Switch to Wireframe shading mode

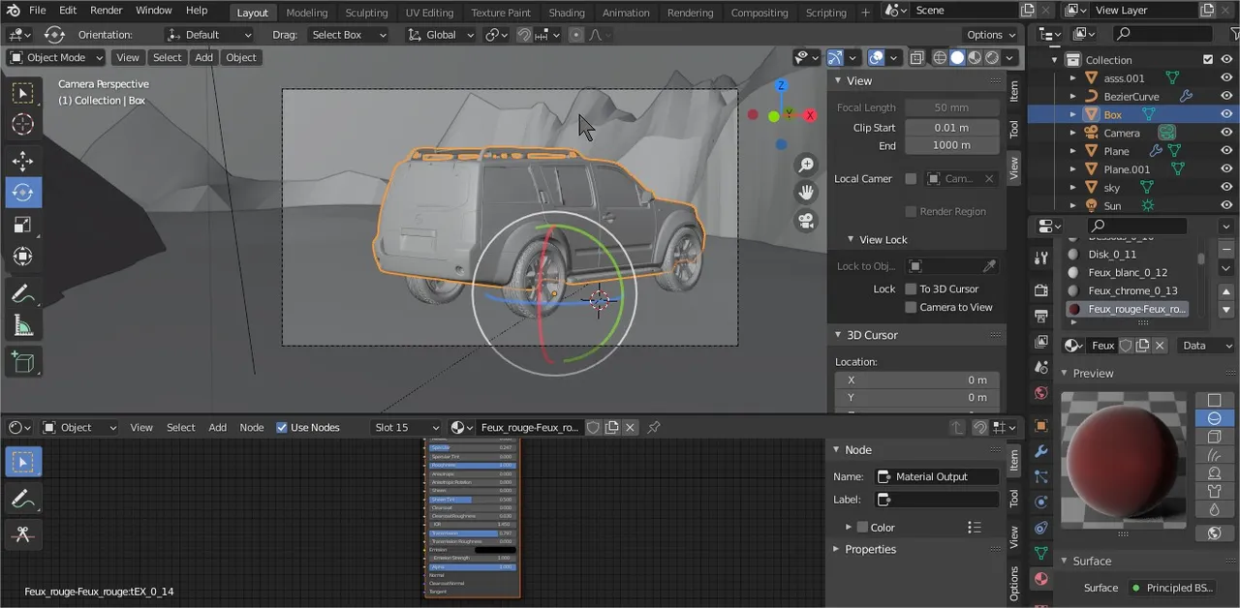tap(940, 58)
